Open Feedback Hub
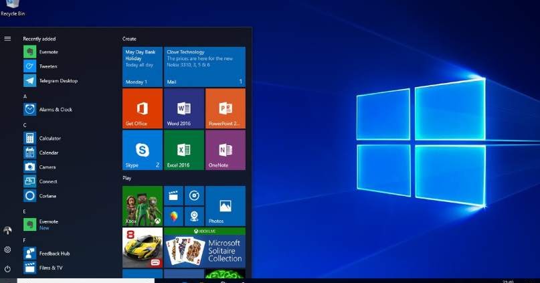The height and width of the screenshot is (283, 540). [x=46, y=254]
